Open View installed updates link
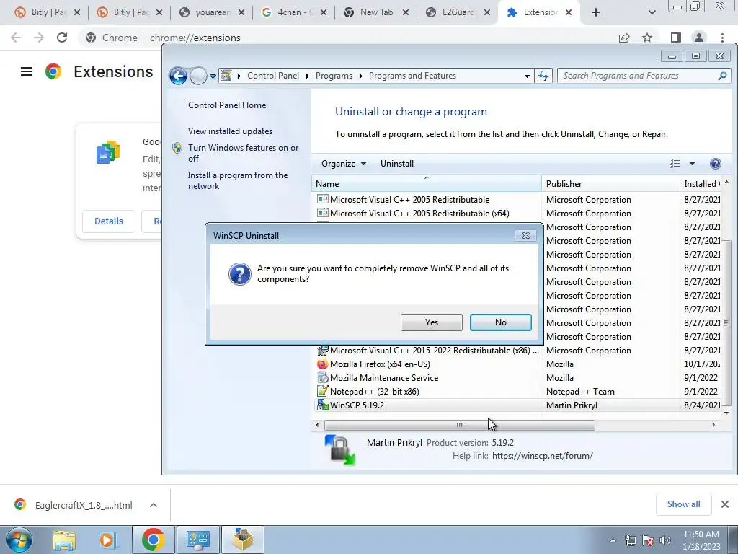The width and height of the screenshot is (738, 554). pyautogui.click(x=230, y=131)
